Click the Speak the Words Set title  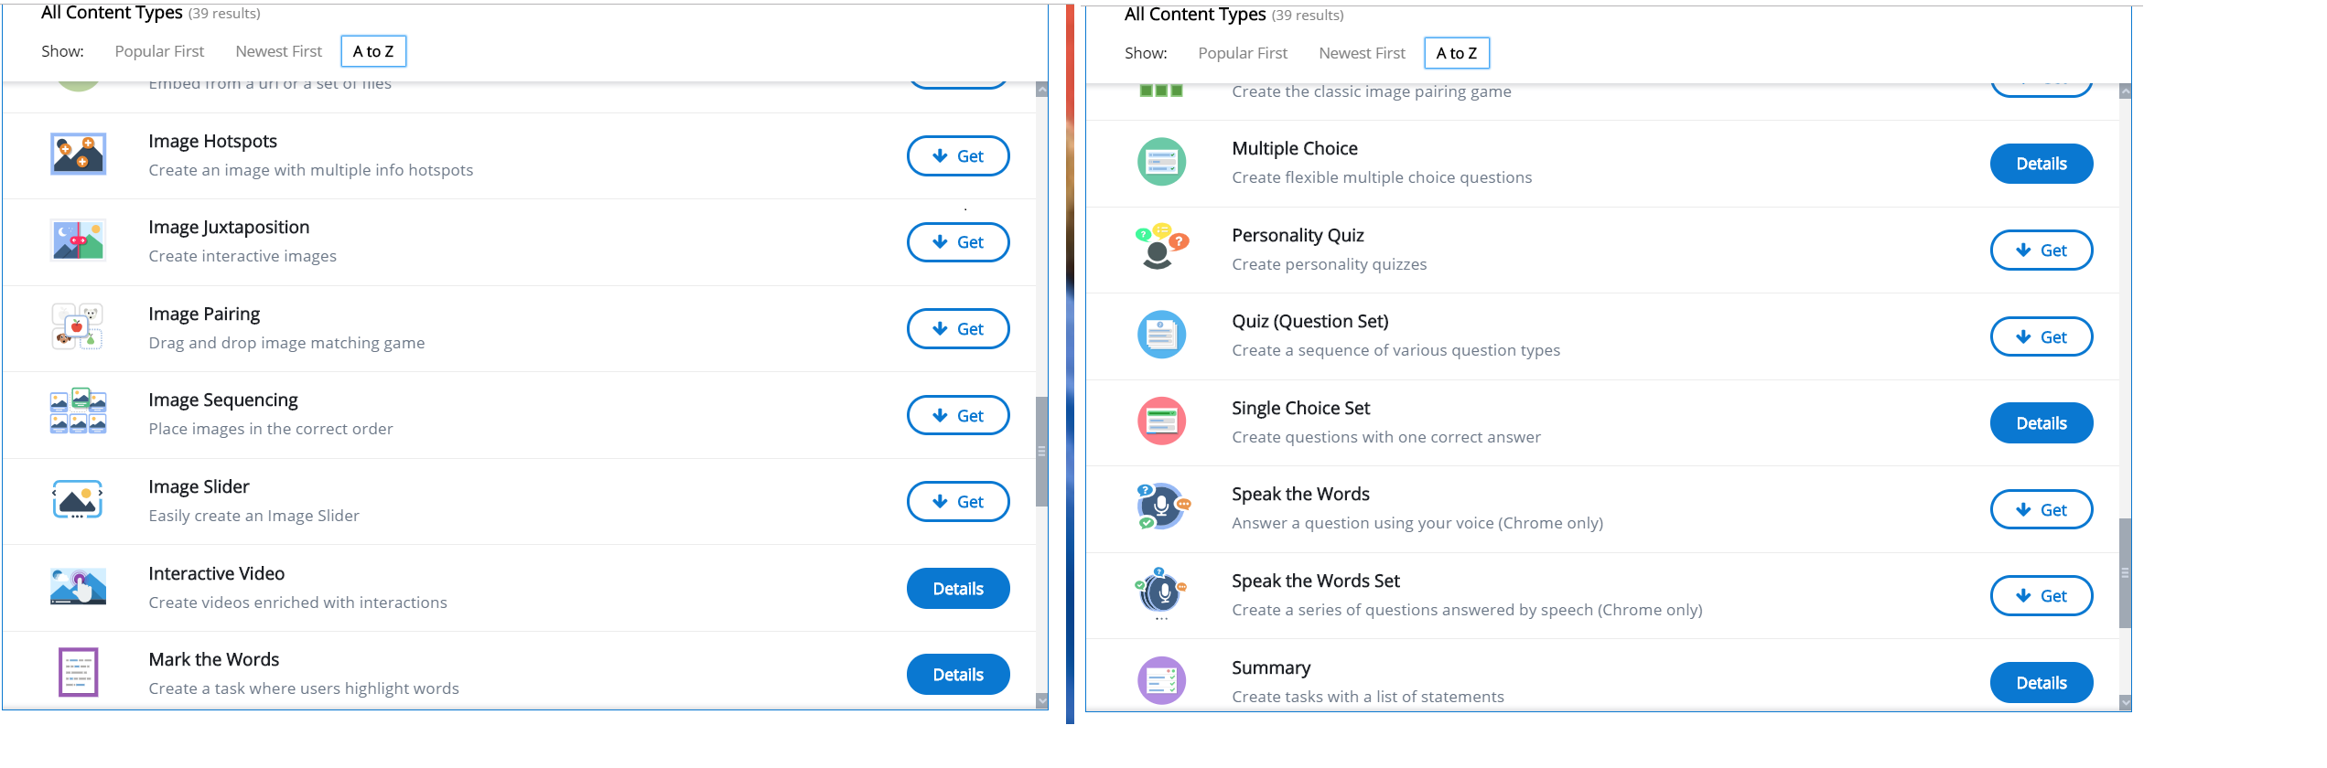(1316, 581)
